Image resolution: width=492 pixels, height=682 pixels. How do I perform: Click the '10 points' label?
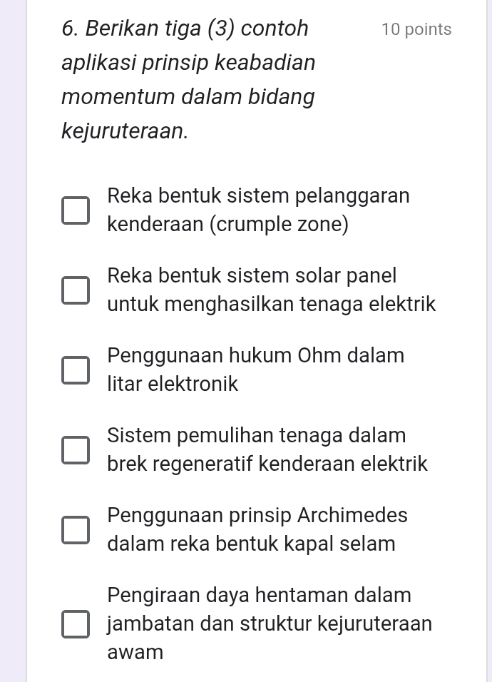[x=416, y=30]
